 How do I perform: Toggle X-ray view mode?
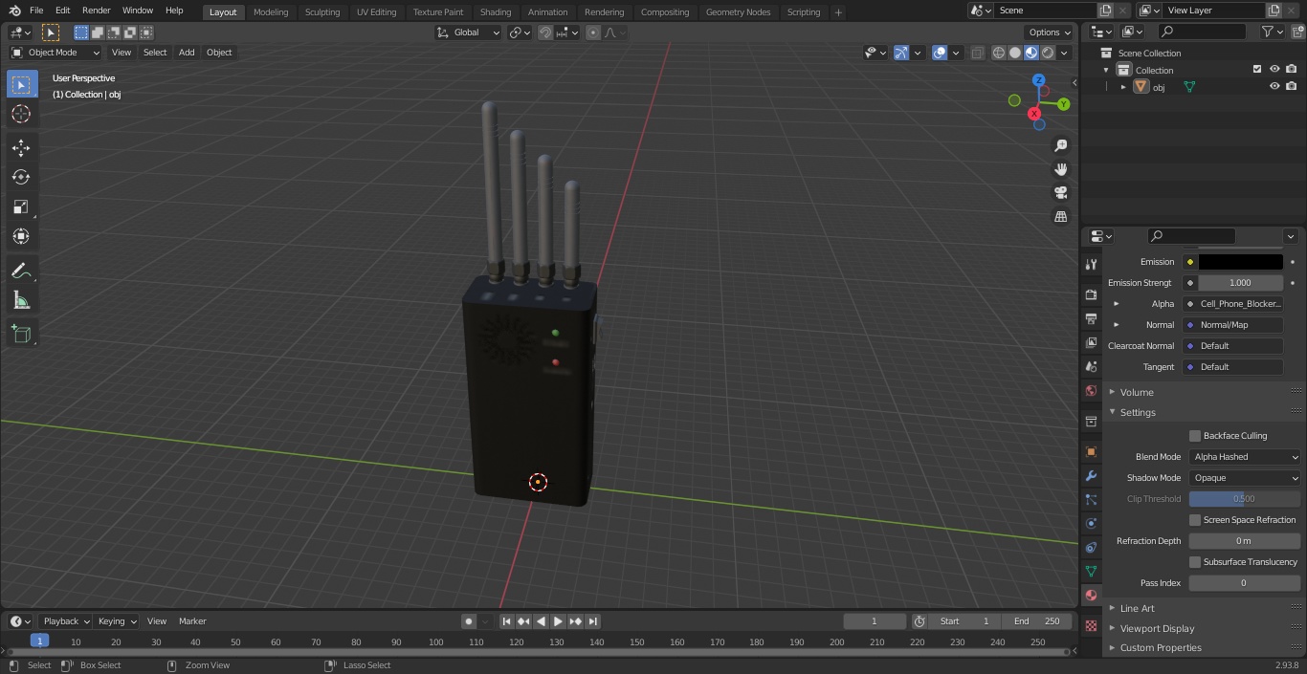click(977, 53)
